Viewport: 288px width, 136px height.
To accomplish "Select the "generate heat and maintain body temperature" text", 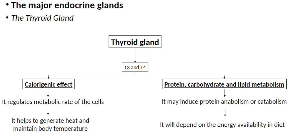I will pyautogui.click(x=50, y=124).
